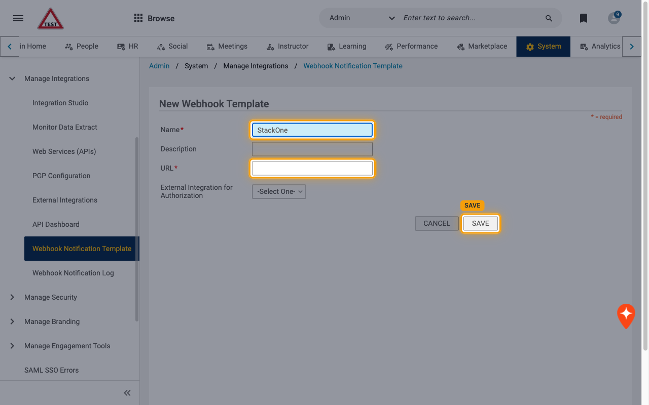649x405 pixels.
Task: Open External Integrations in sidebar
Action: click(x=65, y=200)
